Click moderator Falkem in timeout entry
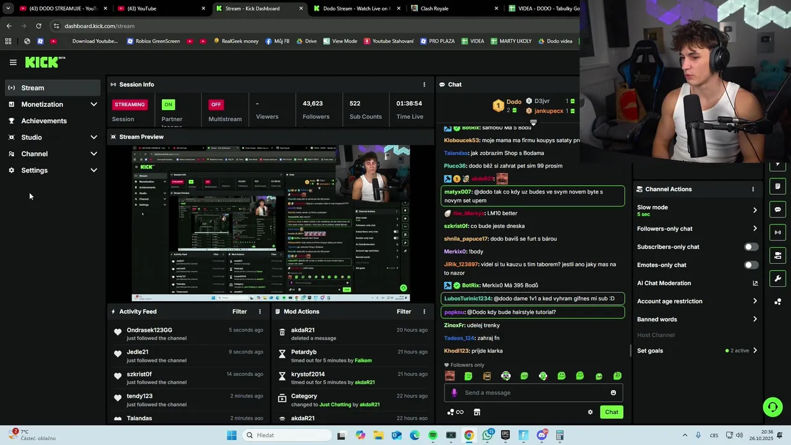791x445 pixels. point(363,360)
